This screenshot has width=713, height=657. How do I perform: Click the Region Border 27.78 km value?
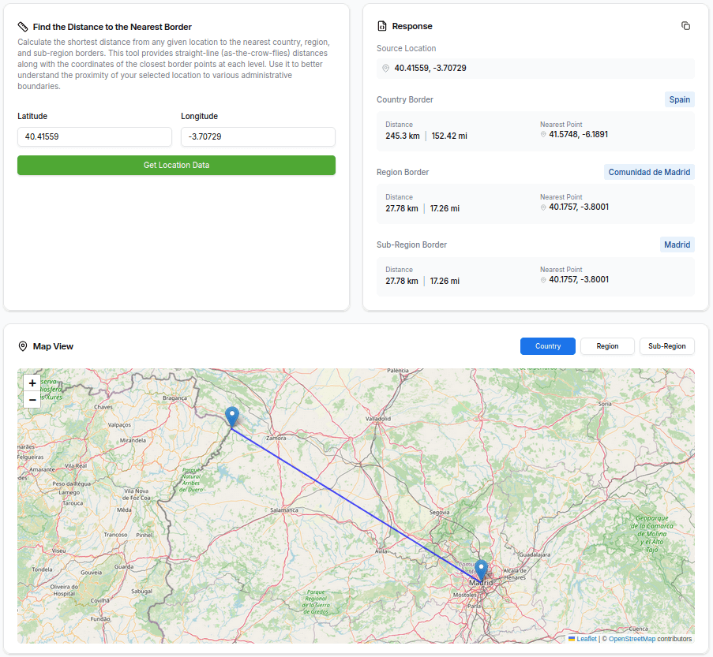(402, 208)
